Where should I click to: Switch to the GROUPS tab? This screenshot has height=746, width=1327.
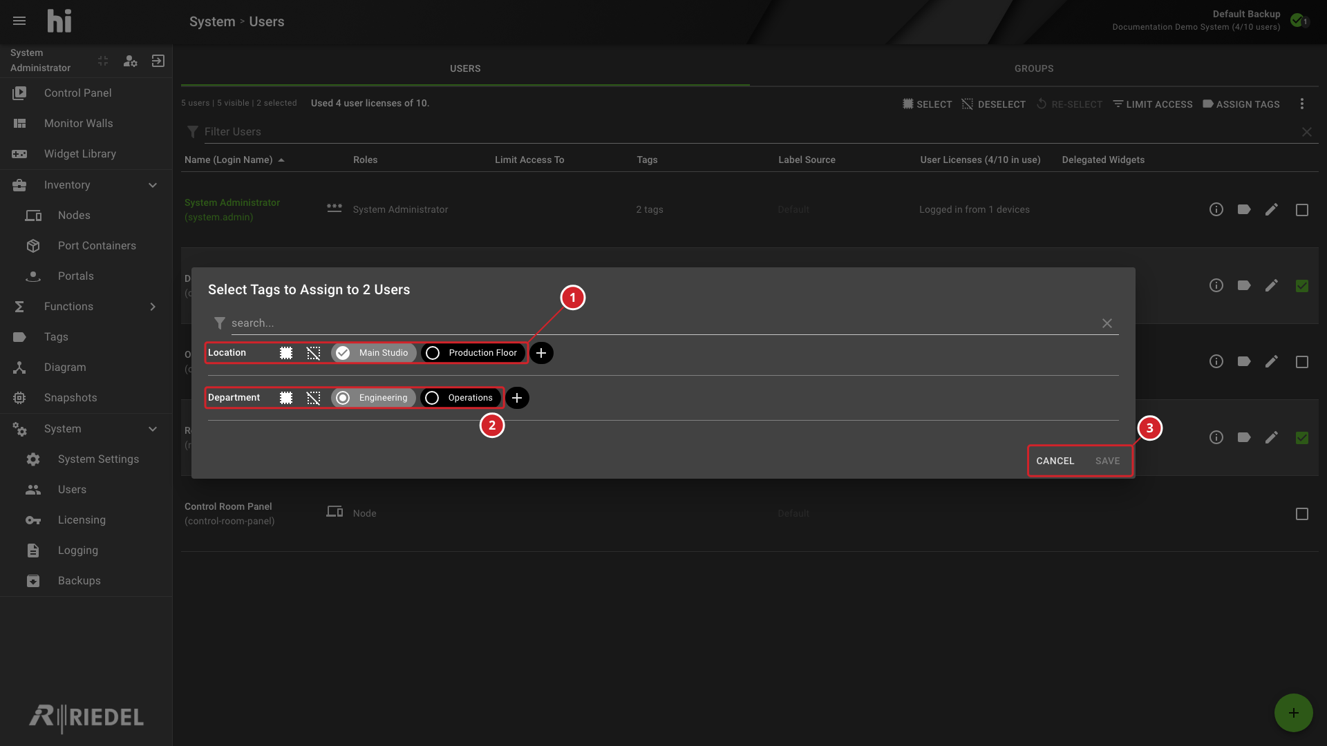coord(1034,68)
